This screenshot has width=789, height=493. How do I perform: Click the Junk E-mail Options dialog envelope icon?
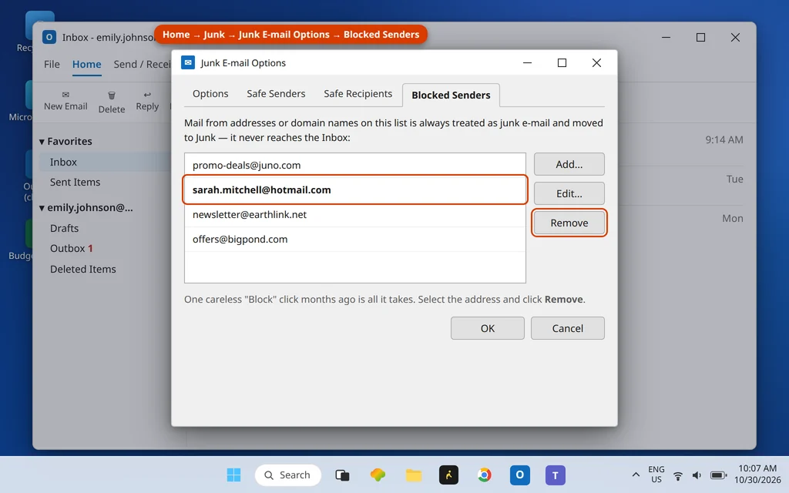[x=188, y=62]
